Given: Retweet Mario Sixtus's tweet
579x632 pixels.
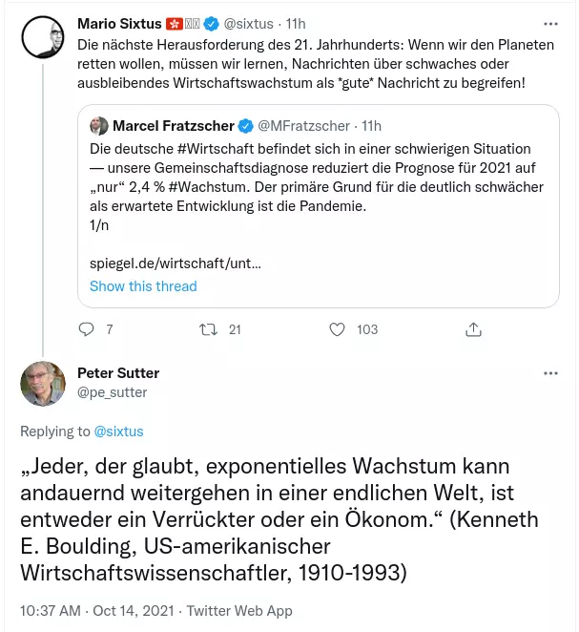Looking at the screenshot, I should pyautogui.click(x=209, y=329).
